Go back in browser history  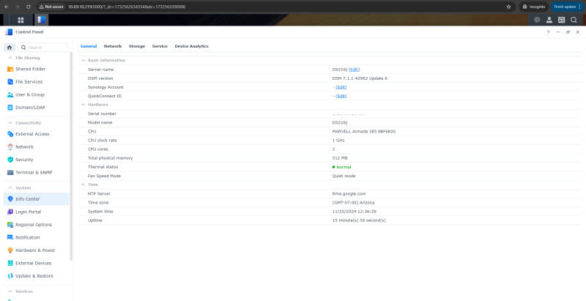[x=7, y=7]
